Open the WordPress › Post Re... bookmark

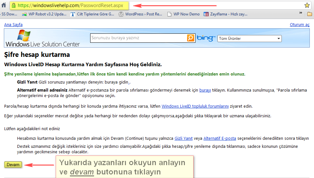(x=140, y=14)
